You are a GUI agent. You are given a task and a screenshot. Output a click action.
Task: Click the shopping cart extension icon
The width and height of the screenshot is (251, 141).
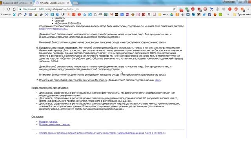(211, 9)
